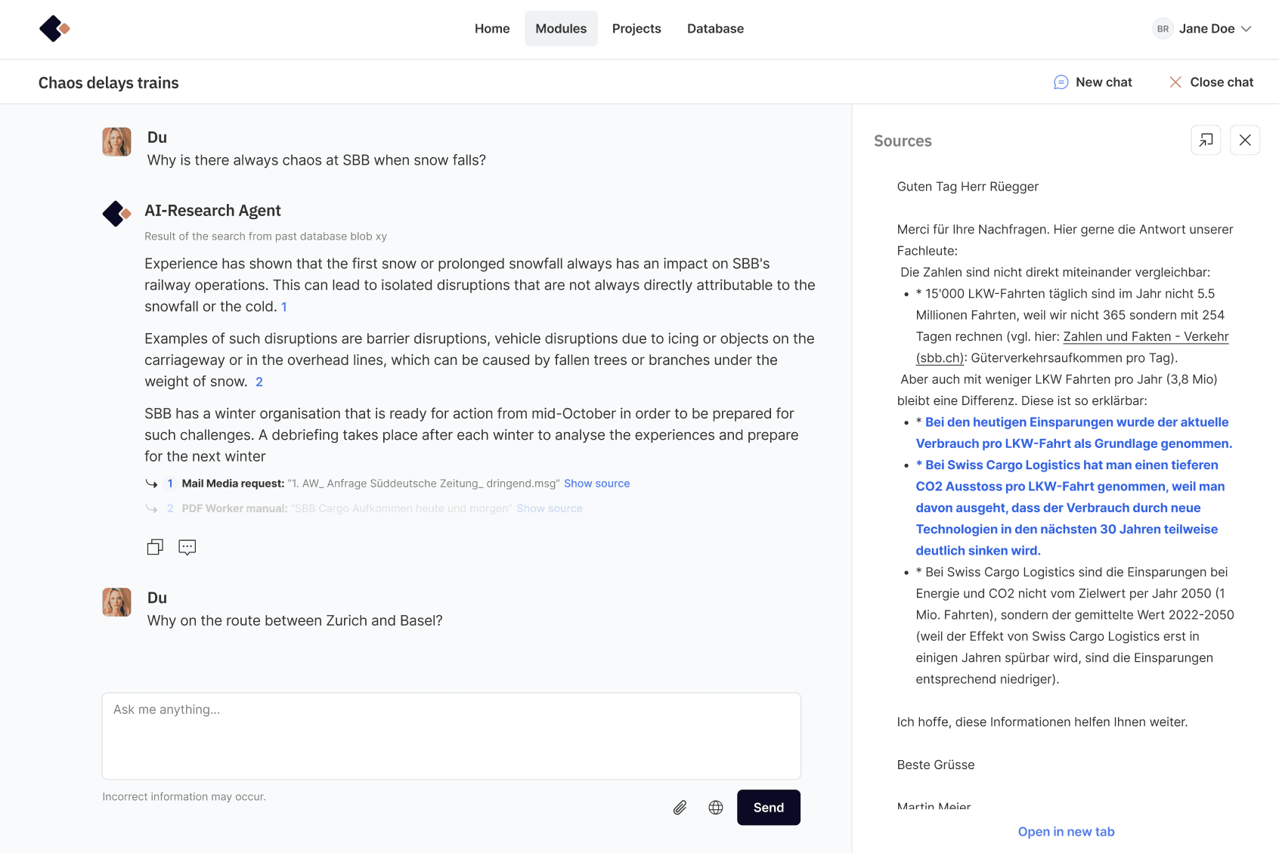Click citation number 1 in answer

pos(284,307)
